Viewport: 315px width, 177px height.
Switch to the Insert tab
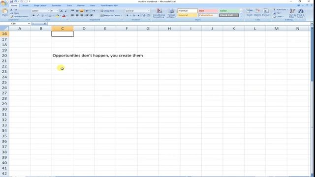pyautogui.click(x=25, y=5)
